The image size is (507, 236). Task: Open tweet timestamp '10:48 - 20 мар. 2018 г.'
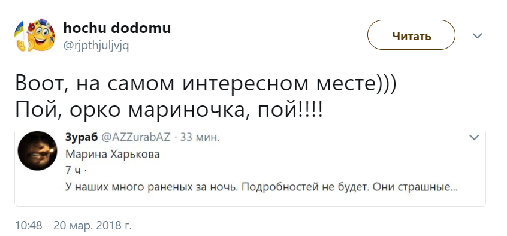click(x=73, y=225)
